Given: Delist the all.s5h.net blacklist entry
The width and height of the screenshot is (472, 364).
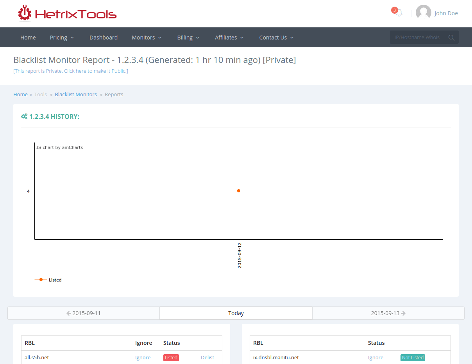Looking at the screenshot, I should [207, 357].
